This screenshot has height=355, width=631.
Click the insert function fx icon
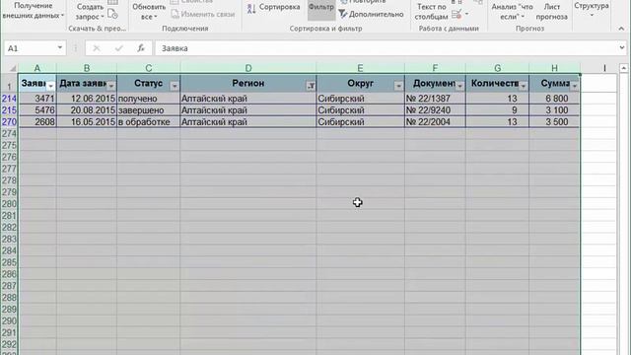click(x=141, y=48)
